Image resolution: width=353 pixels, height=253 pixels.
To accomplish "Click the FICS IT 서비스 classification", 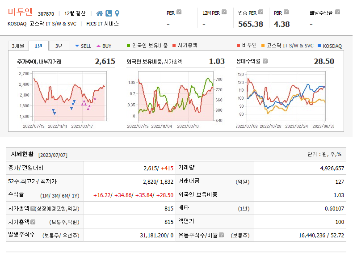I will click(x=102, y=24).
